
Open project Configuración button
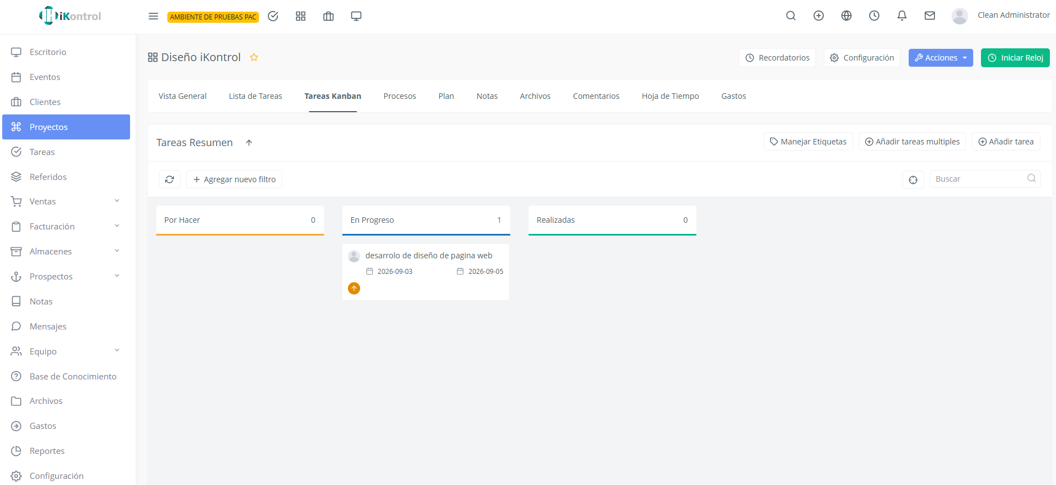(x=862, y=58)
